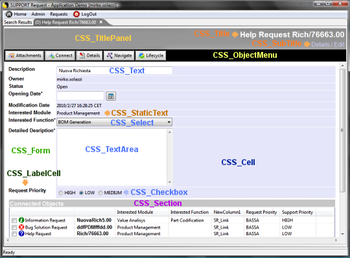The image size is (350, 258).
Task: Click the green Information Request icon
Action: pyautogui.click(x=21, y=220)
